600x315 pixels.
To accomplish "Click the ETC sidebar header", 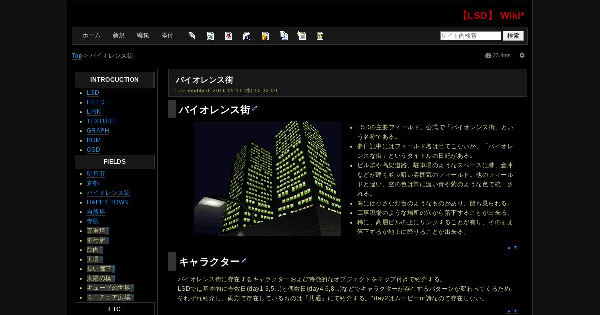I will [114, 309].
